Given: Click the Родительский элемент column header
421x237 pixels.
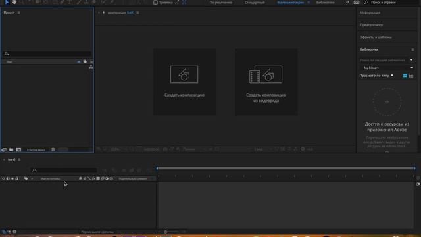Looking at the screenshot, I should 133,178.
